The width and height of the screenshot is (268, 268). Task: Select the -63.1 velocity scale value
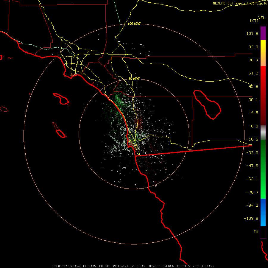[x=252, y=179]
